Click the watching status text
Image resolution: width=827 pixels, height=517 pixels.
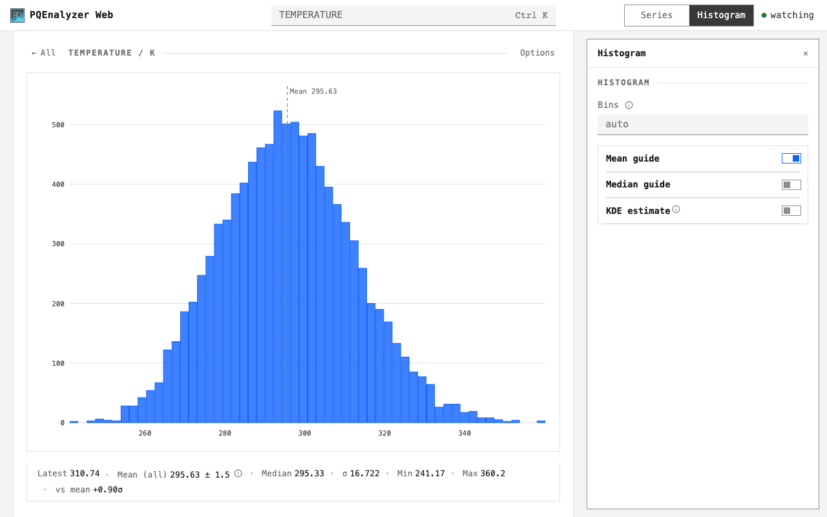pyautogui.click(x=792, y=16)
